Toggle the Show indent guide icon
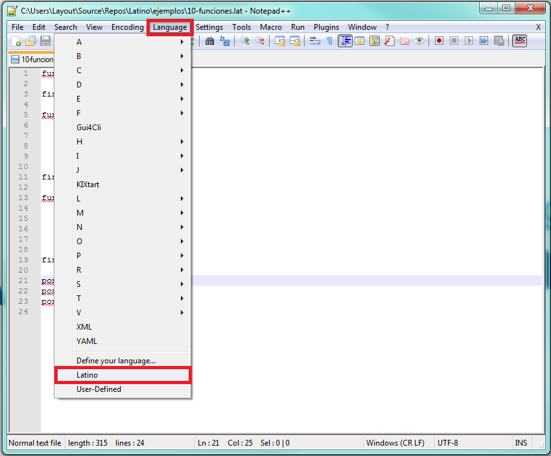551x456 pixels. point(345,41)
